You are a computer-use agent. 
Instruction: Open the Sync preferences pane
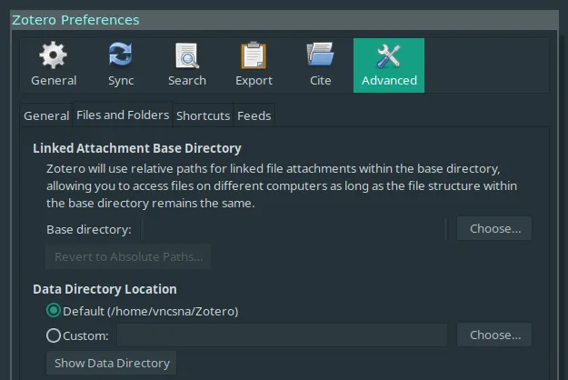[121, 65]
